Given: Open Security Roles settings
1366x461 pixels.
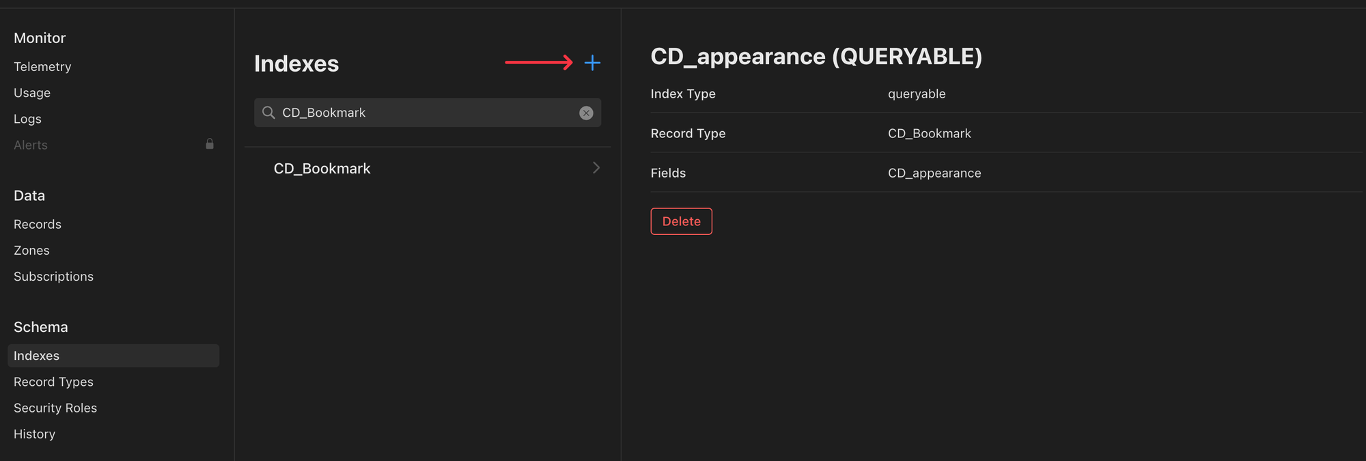Looking at the screenshot, I should [55, 408].
